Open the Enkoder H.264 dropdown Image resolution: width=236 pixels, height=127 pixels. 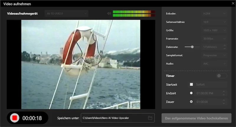click(x=214, y=13)
